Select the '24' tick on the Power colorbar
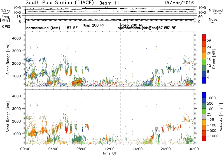This screenshot has height=155, width=224. (x=209, y=47)
